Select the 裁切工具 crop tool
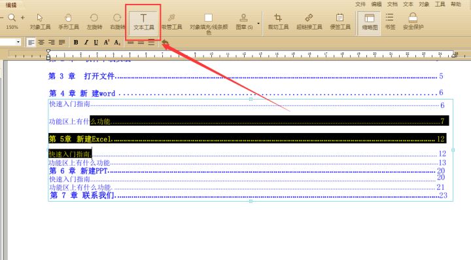 coord(278,22)
